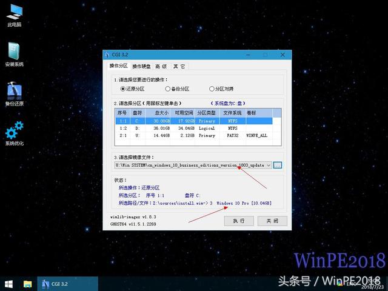Screen dimensions: 388x291
Task: Click the browse (...) button for image file
Action: coord(278,165)
